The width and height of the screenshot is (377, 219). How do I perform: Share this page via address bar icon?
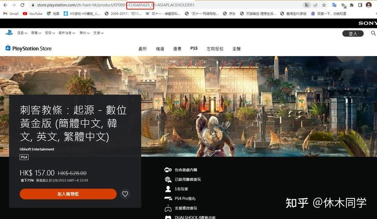[x=315, y=5]
